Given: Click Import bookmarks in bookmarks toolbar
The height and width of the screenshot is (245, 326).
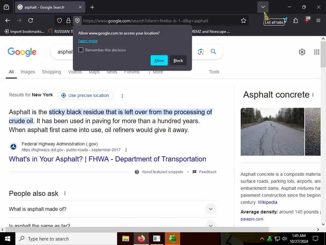Looking at the screenshot, I should (24, 32).
